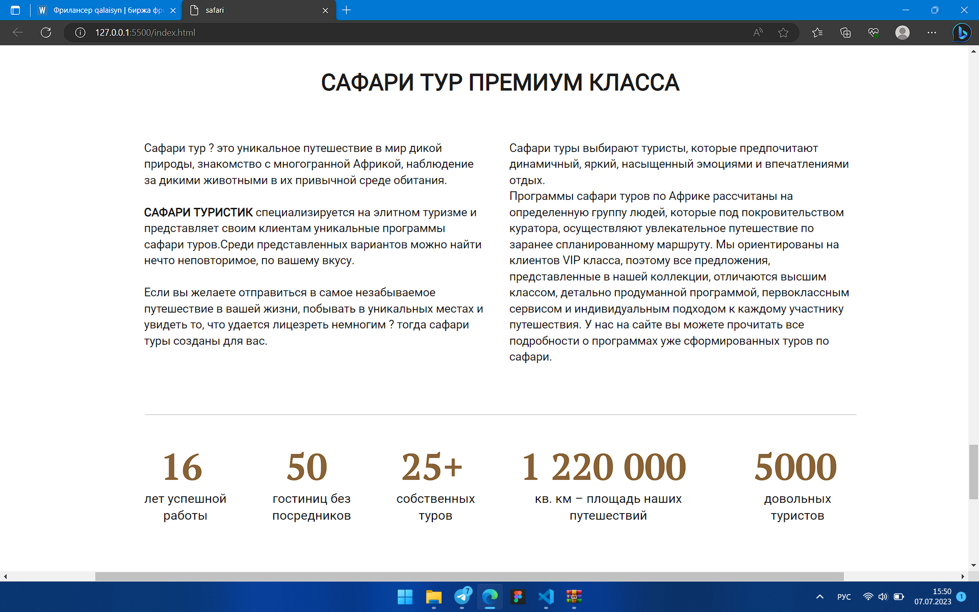
Task: Click the scroll down arrow
Action: pos(973,565)
